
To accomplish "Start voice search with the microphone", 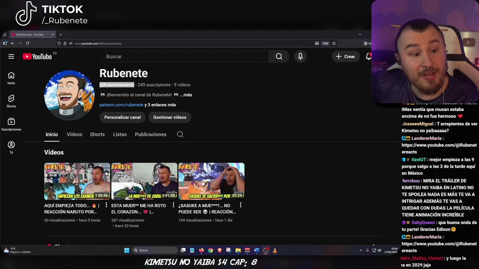I will click(300, 56).
